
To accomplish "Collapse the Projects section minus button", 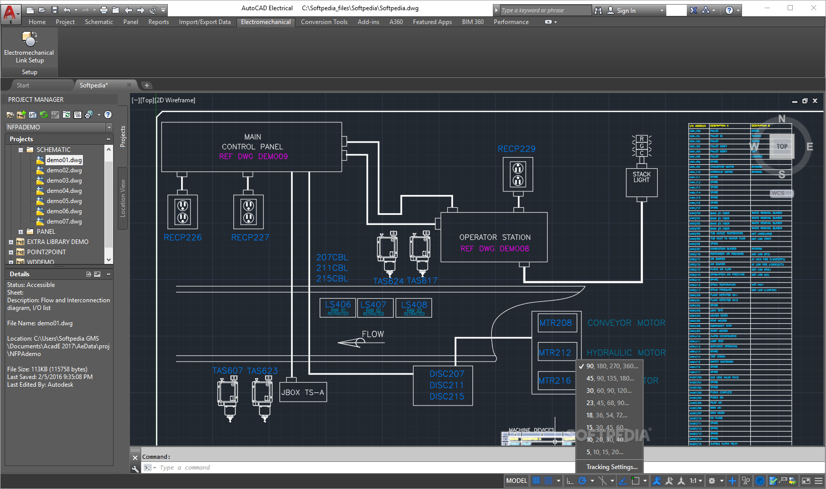I will click(x=108, y=139).
